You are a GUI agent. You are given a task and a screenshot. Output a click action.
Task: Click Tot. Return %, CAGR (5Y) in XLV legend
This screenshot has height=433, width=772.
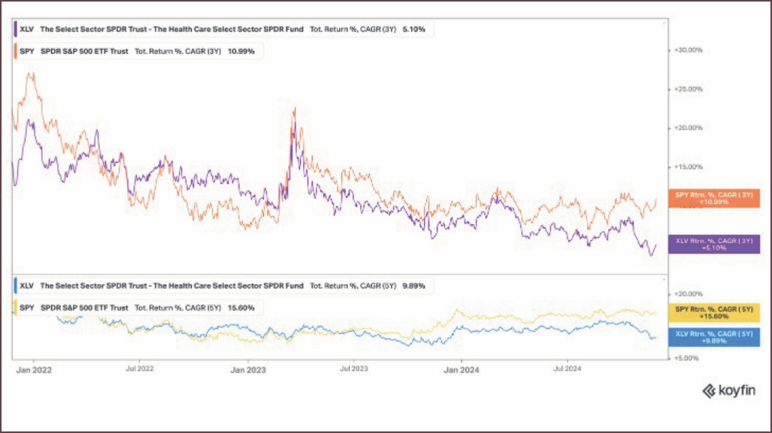[x=353, y=286]
